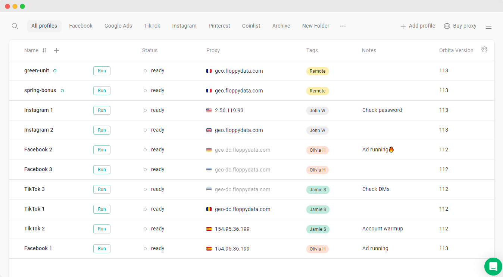
Task: Click spring-bonus green circle indicator
Action: [x=62, y=91]
